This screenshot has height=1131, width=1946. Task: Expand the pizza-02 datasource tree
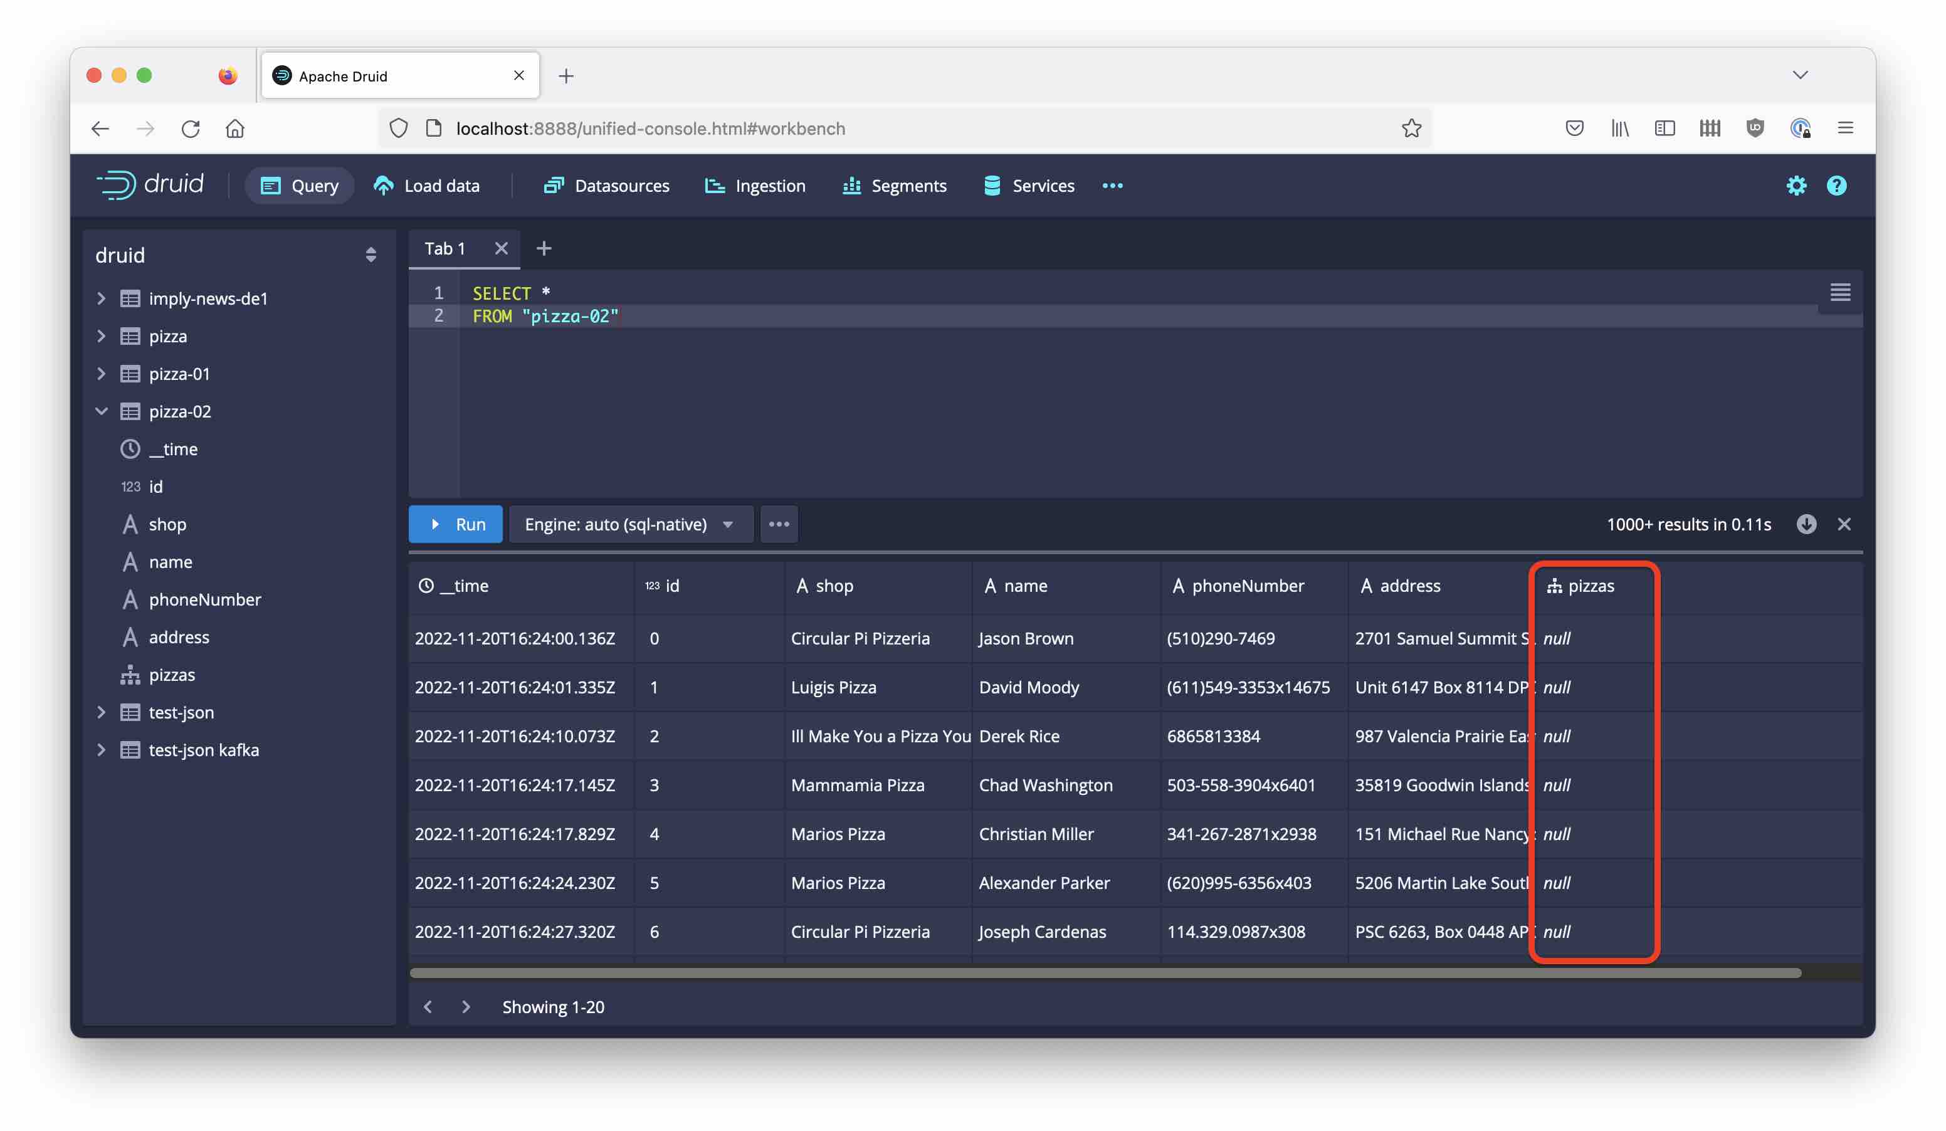point(101,411)
